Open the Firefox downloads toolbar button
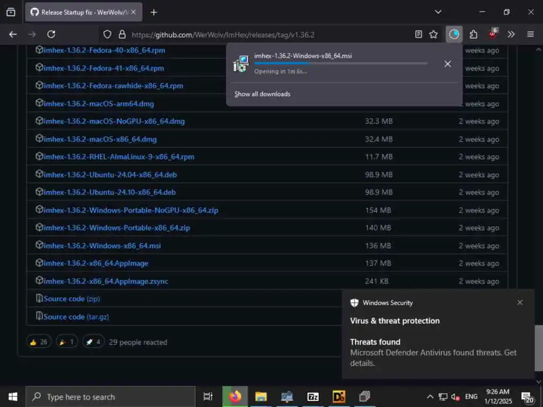The height and width of the screenshot is (407, 543). (454, 34)
